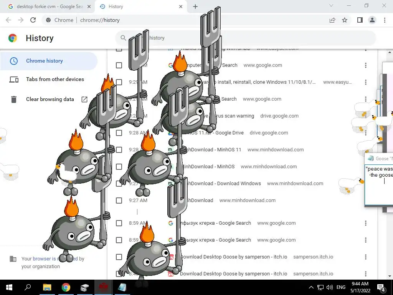Click the notepad-like taskbar app icon
The image size is (393, 295).
click(x=122, y=287)
